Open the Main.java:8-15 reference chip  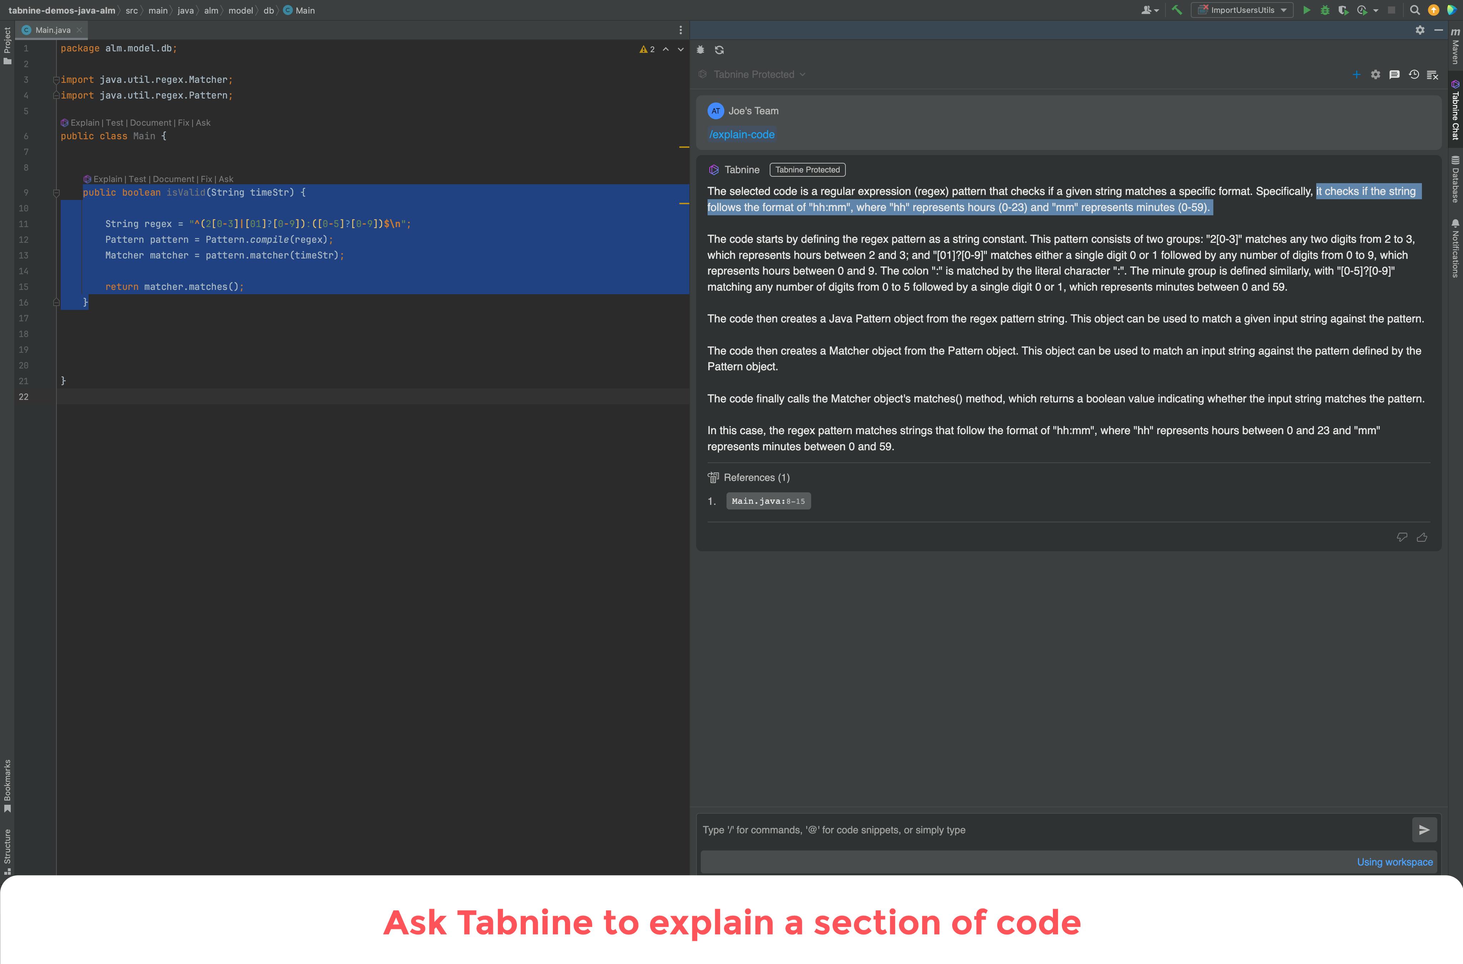(x=768, y=501)
